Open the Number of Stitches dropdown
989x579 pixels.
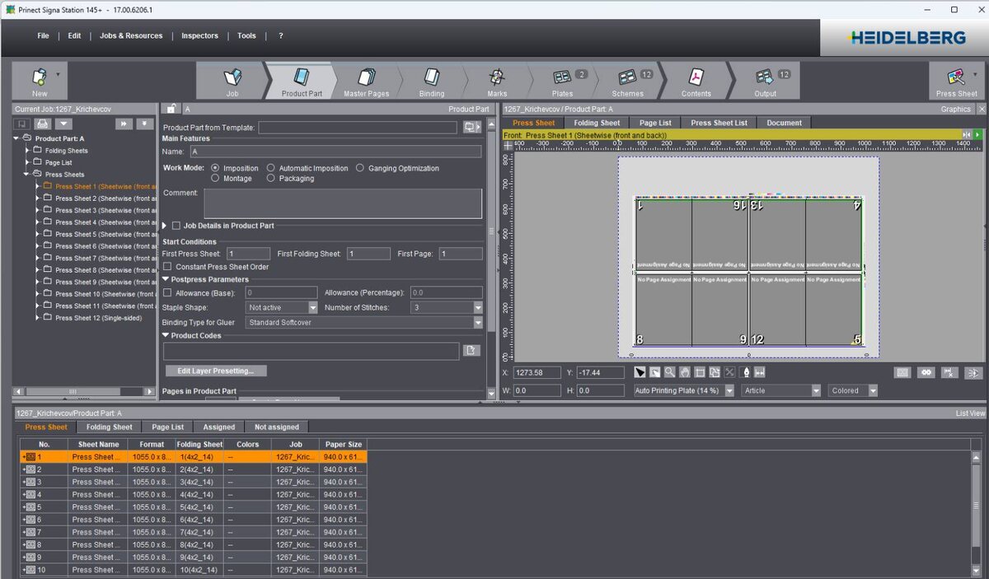click(x=478, y=307)
